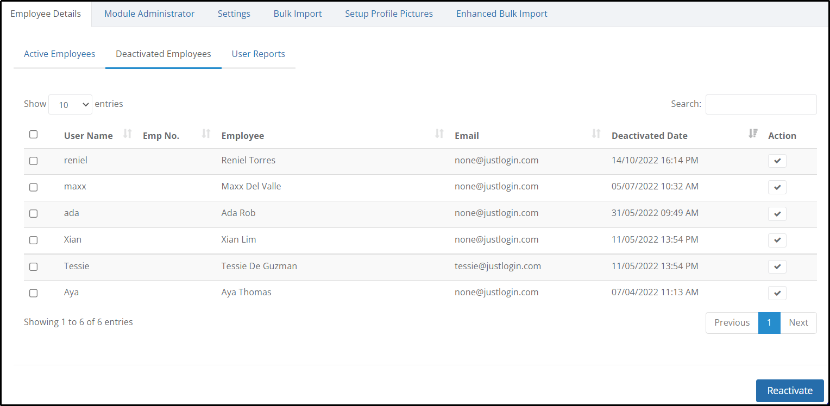Viewport: 830px width, 406px height.
Task: Click employee name Ada Rob
Action: (238, 213)
